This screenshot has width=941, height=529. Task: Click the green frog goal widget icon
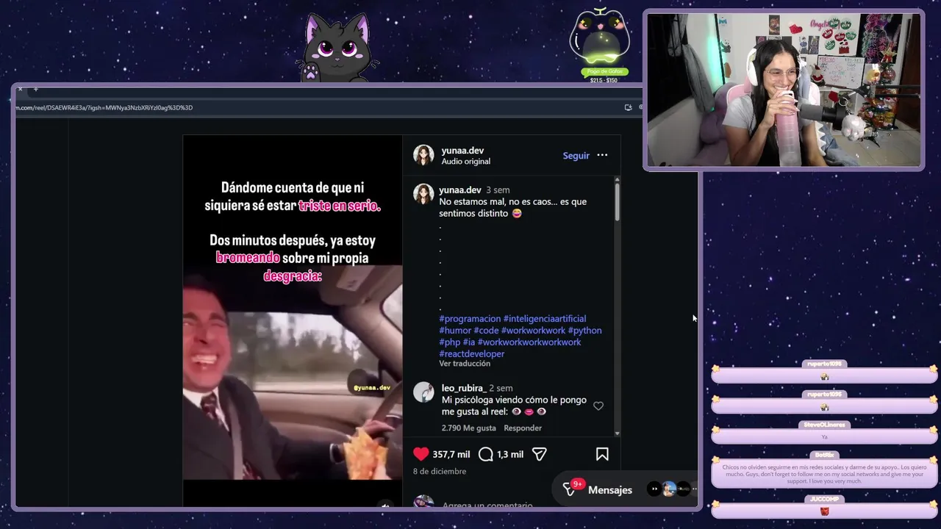point(600,37)
